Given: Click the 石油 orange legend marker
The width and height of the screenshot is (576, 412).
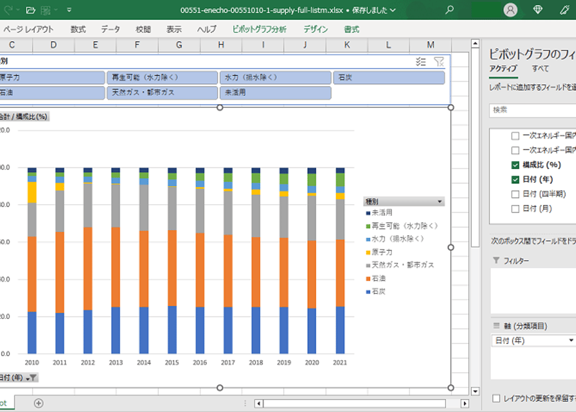Looking at the screenshot, I should coord(368,279).
